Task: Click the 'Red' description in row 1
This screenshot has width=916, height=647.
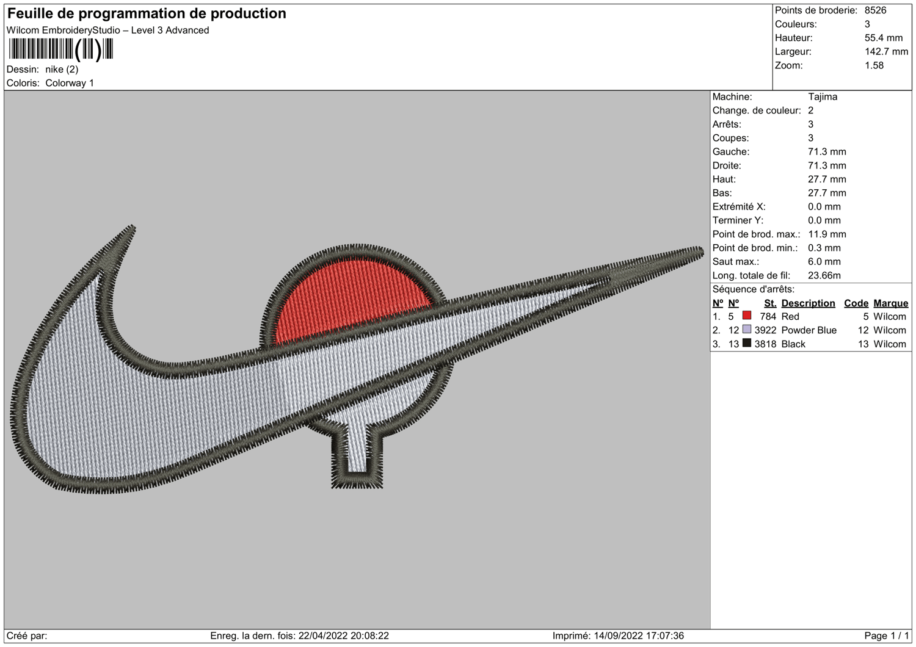Action: click(790, 316)
